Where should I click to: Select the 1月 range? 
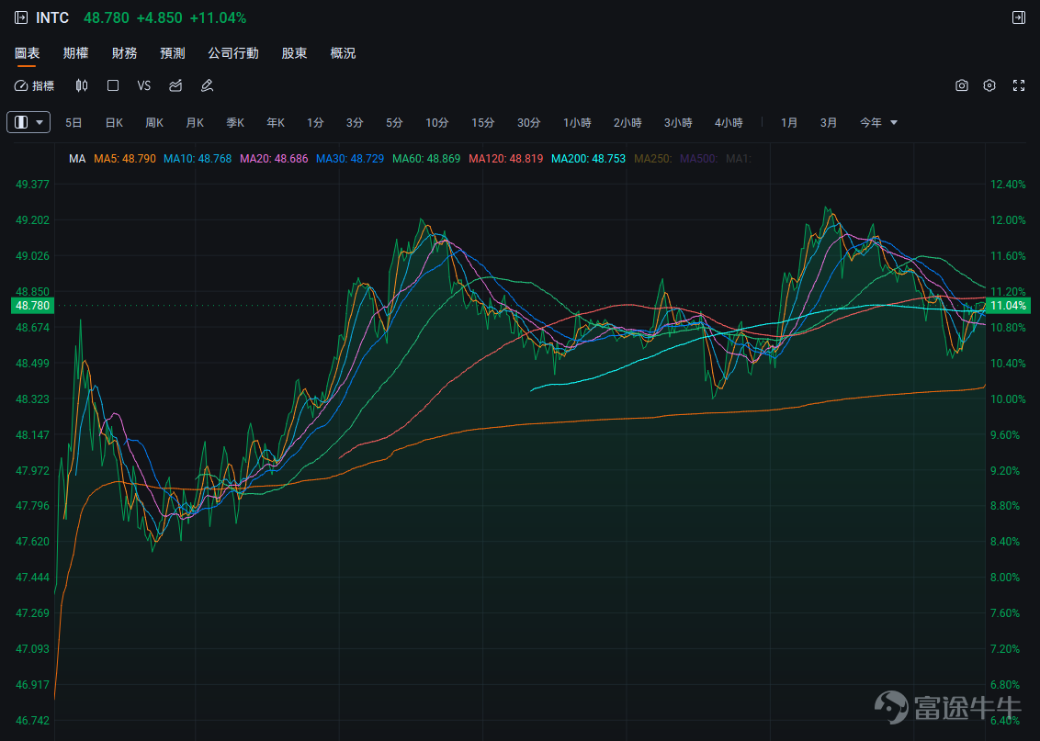[788, 123]
